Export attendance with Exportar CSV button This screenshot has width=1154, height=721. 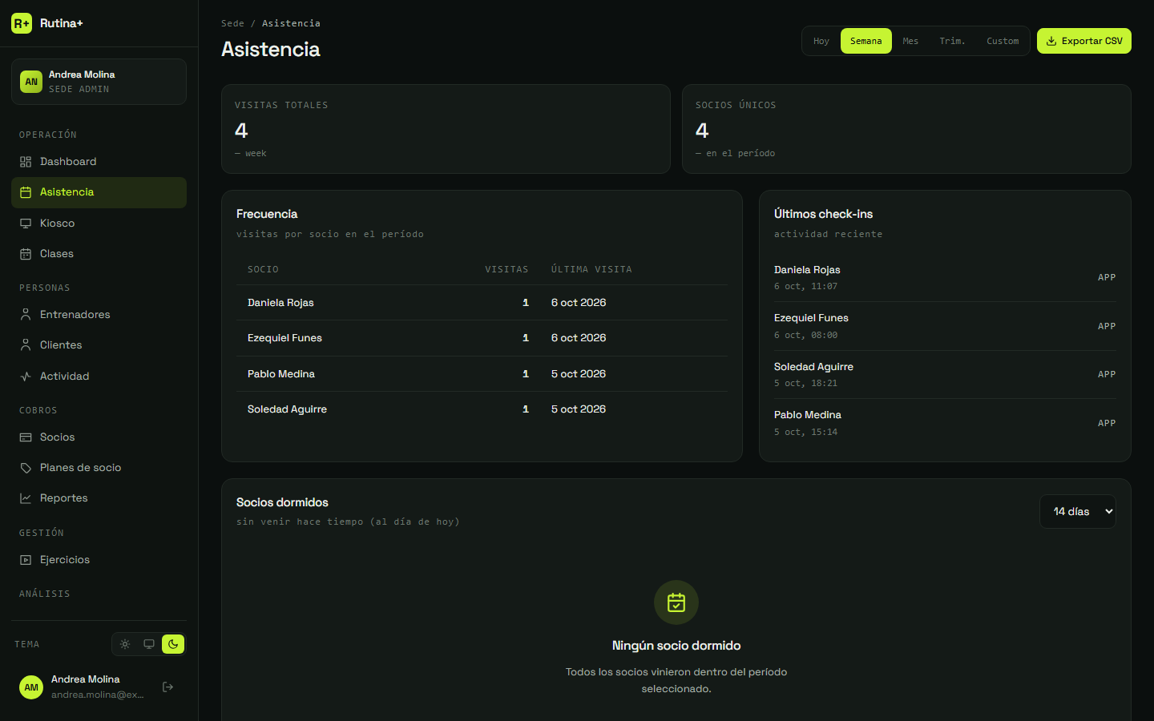(1084, 41)
